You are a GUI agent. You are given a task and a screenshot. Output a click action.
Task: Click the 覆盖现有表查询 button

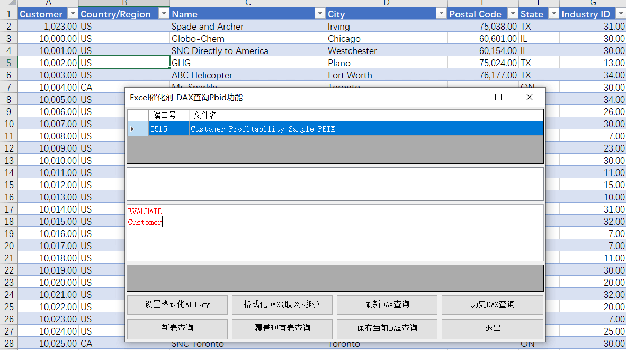282,328
